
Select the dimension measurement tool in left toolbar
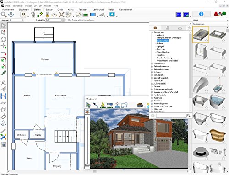coord(4,96)
